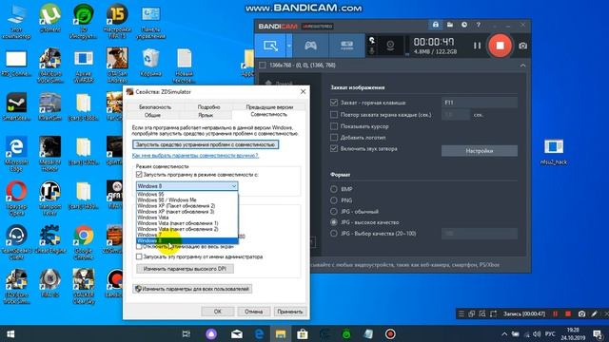Toggle compatibility mode checkbox in properties dialog
This screenshot has height=342, width=609.
coord(139,175)
